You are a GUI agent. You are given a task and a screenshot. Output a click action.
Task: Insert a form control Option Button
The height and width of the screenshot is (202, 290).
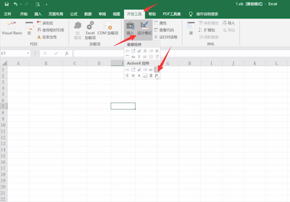157,51
